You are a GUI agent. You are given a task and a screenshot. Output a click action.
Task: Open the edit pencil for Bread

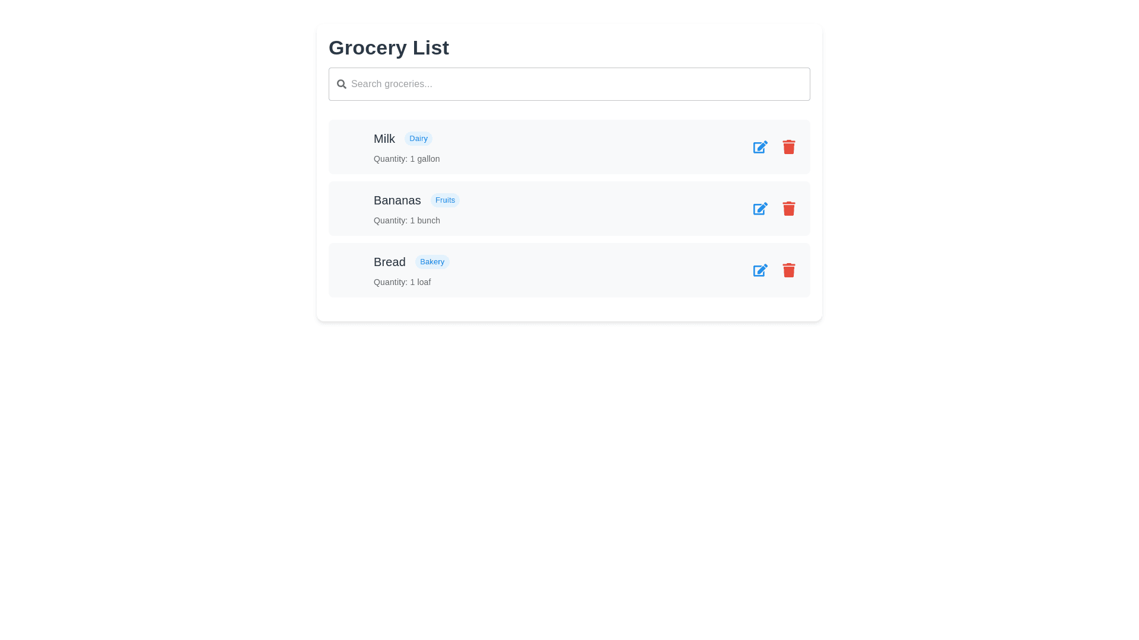(760, 270)
